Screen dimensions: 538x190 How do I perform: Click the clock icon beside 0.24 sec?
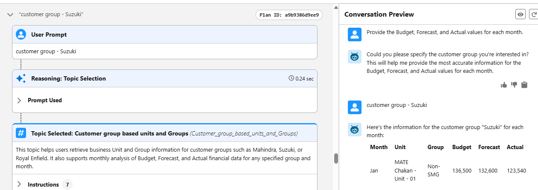291,78
